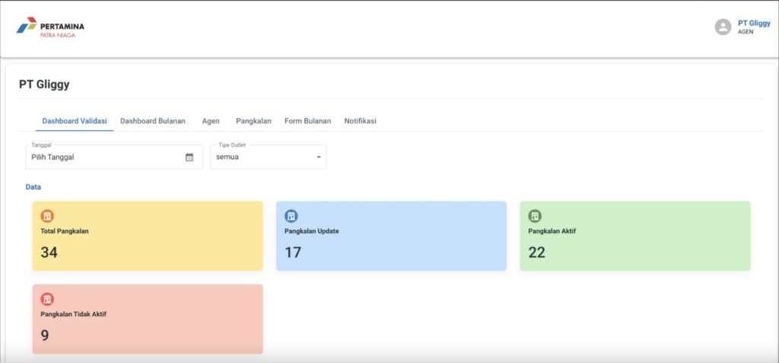This screenshot has width=779, height=363.
Task: Open the Tipe Outlet 'semua' combo box
Action: (x=262, y=158)
